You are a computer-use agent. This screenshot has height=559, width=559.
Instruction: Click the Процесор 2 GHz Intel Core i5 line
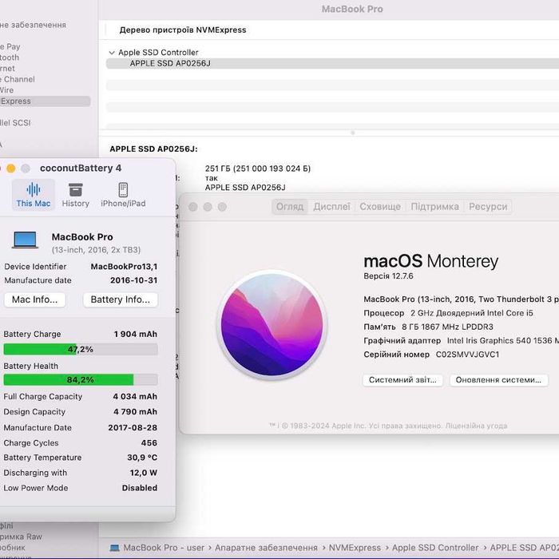[448, 313]
